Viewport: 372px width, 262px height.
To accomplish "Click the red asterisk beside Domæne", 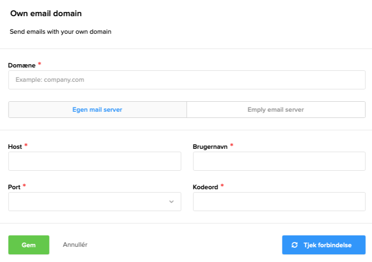I will coord(40,64).
